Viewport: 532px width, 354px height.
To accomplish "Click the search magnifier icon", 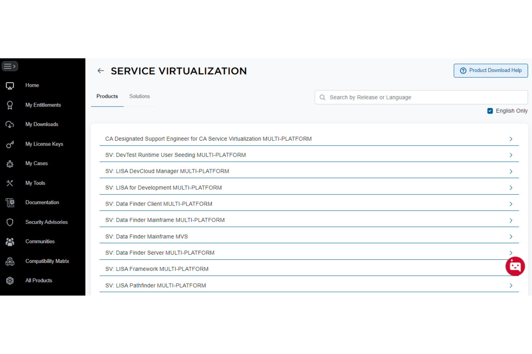I will pyautogui.click(x=322, y=97).
